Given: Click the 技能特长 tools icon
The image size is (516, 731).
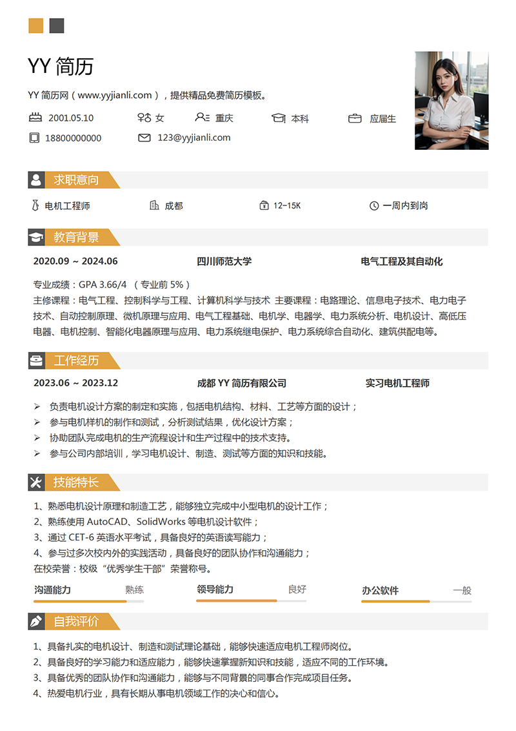Looking at the screenshot, I should [x=36, y=482].
